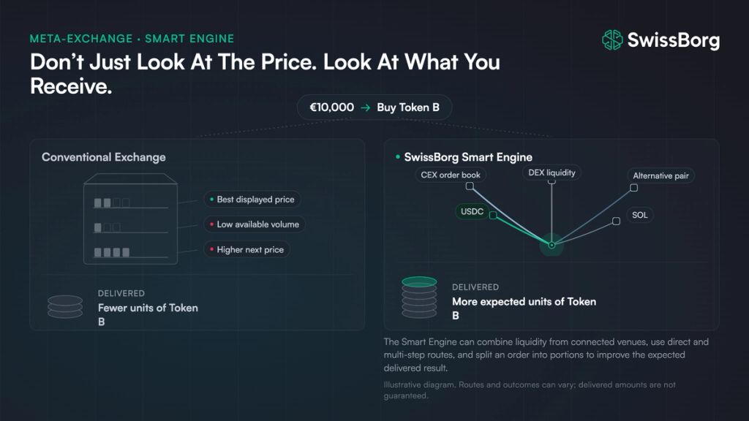
Task: Click the SwissBorg logo icon
Action: click(612, 40)
